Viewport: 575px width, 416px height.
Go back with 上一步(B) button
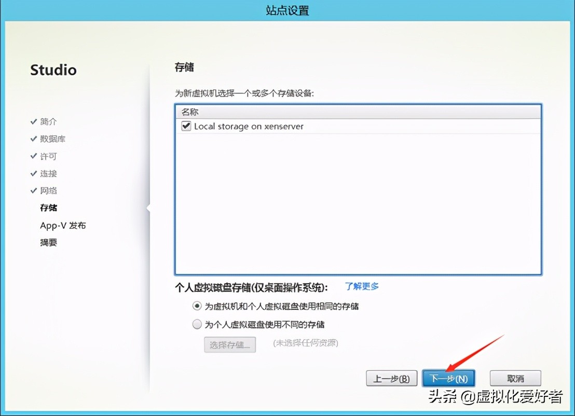[x=391, y=379]
